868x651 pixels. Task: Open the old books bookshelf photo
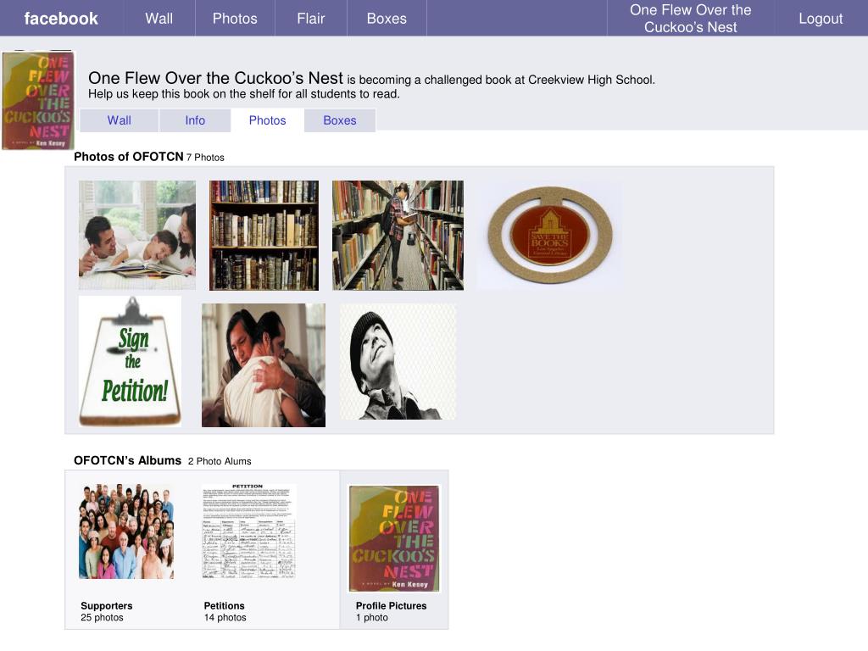coord(264,236)
